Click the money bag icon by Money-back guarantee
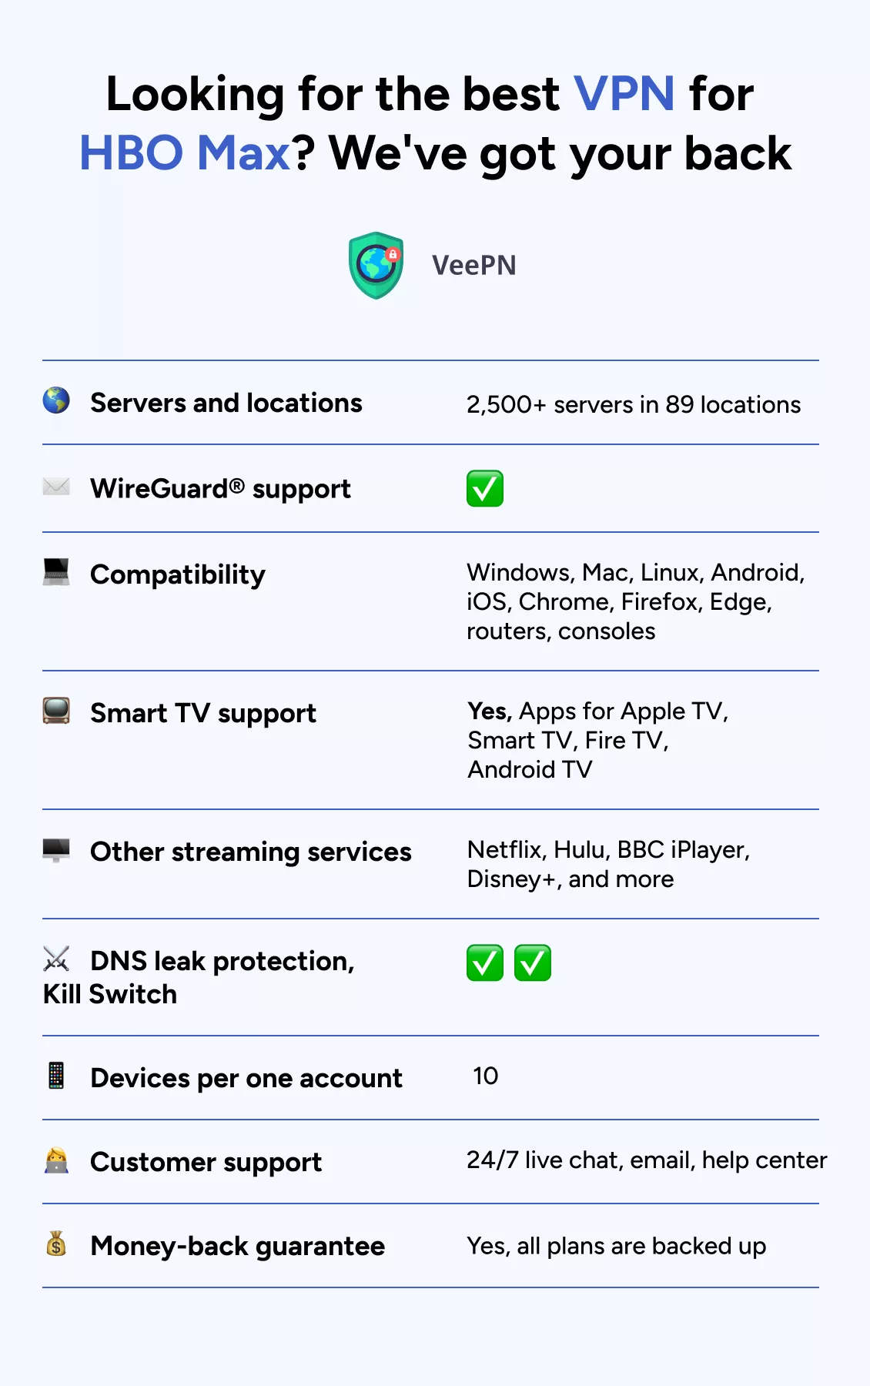 pyautogui.click(x=56, y=1244)
